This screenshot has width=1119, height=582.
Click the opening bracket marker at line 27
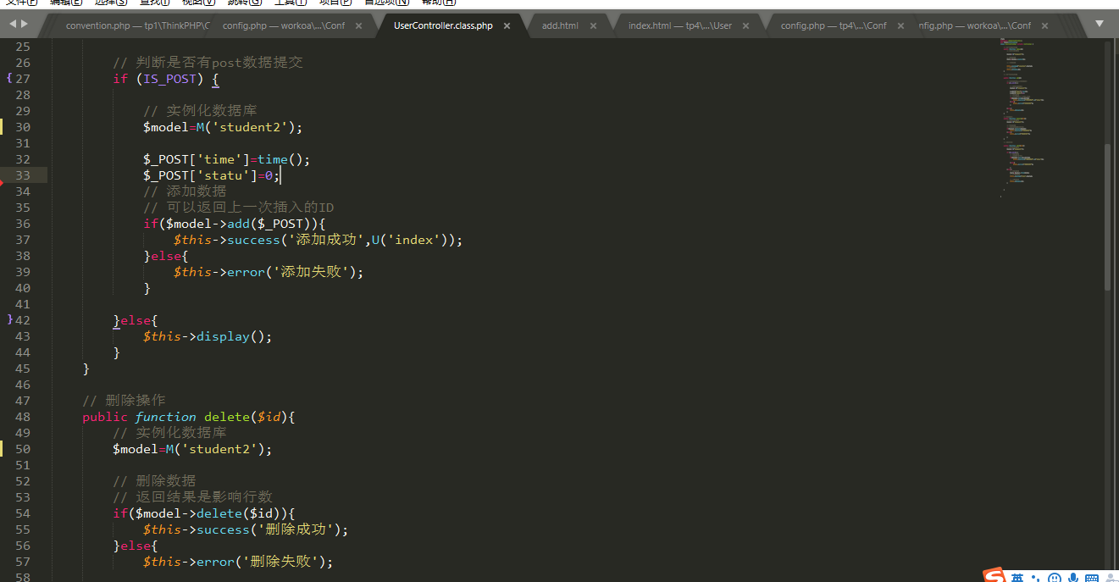[8, 79]
